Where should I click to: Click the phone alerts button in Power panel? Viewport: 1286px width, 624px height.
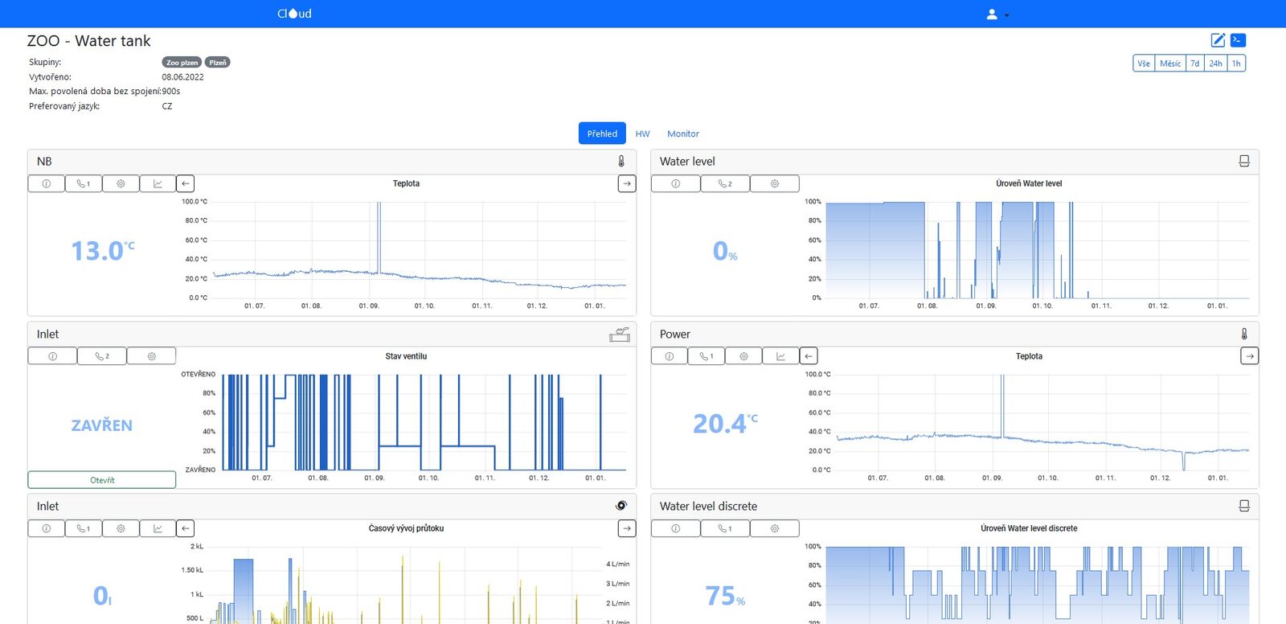[706, 356]
